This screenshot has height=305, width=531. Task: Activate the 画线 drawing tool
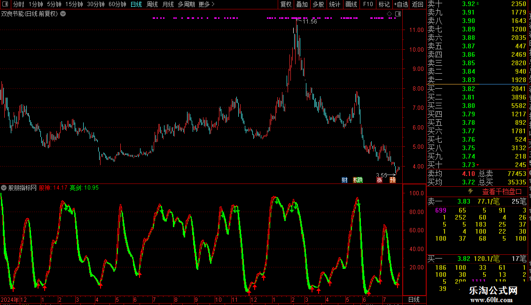351,4
